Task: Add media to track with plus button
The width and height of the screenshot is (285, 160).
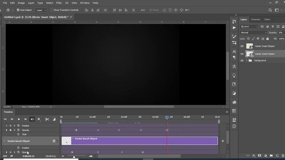Action: pyautogui.click(x=223, y=141)
